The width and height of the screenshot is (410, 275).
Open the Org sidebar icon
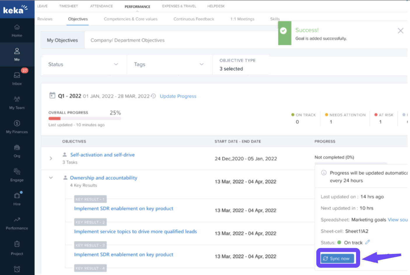tap(17, 151)
